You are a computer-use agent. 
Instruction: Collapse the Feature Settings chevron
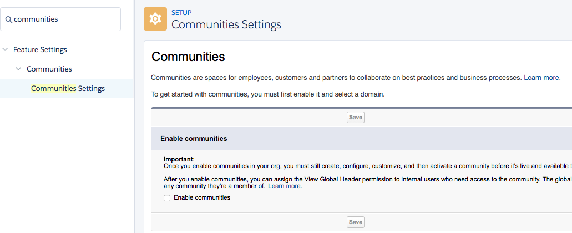[6, 49]
